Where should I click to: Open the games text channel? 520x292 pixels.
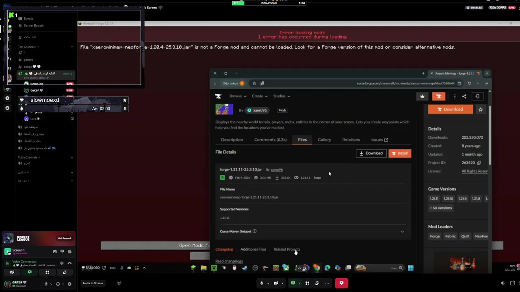tap(28, 60)
